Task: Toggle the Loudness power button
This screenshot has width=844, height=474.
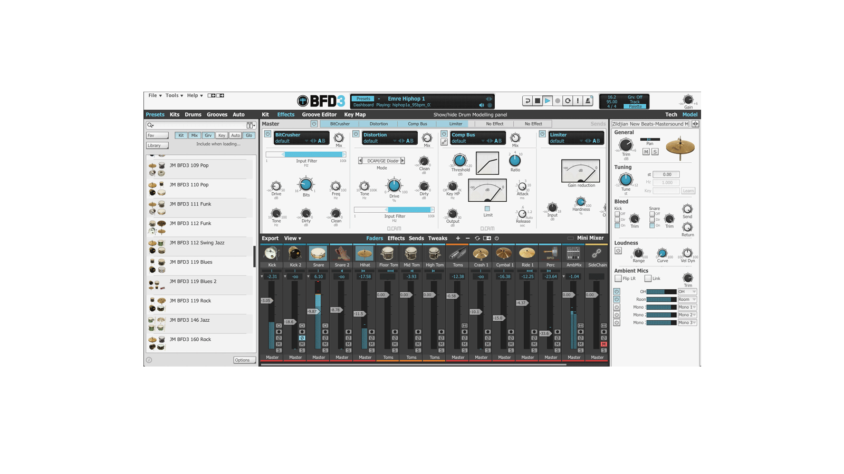Action: tap(618, 251)
